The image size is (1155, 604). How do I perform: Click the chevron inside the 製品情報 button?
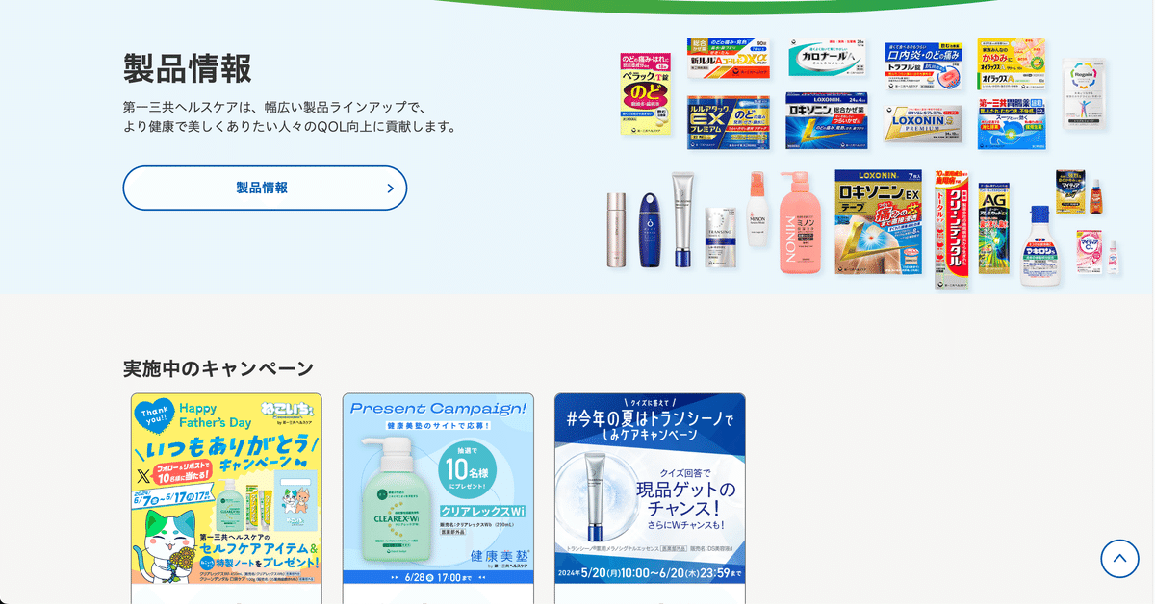pyautogui.click(x=390, y=189)
